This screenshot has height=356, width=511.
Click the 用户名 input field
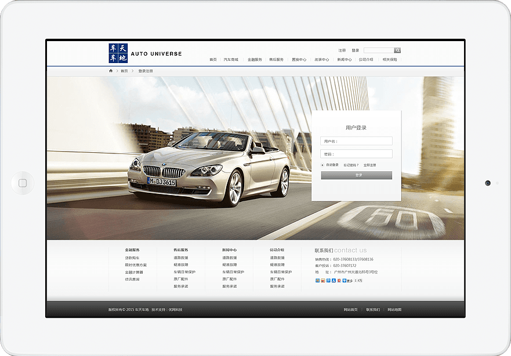pyautogui.click(x=356, y=141)
